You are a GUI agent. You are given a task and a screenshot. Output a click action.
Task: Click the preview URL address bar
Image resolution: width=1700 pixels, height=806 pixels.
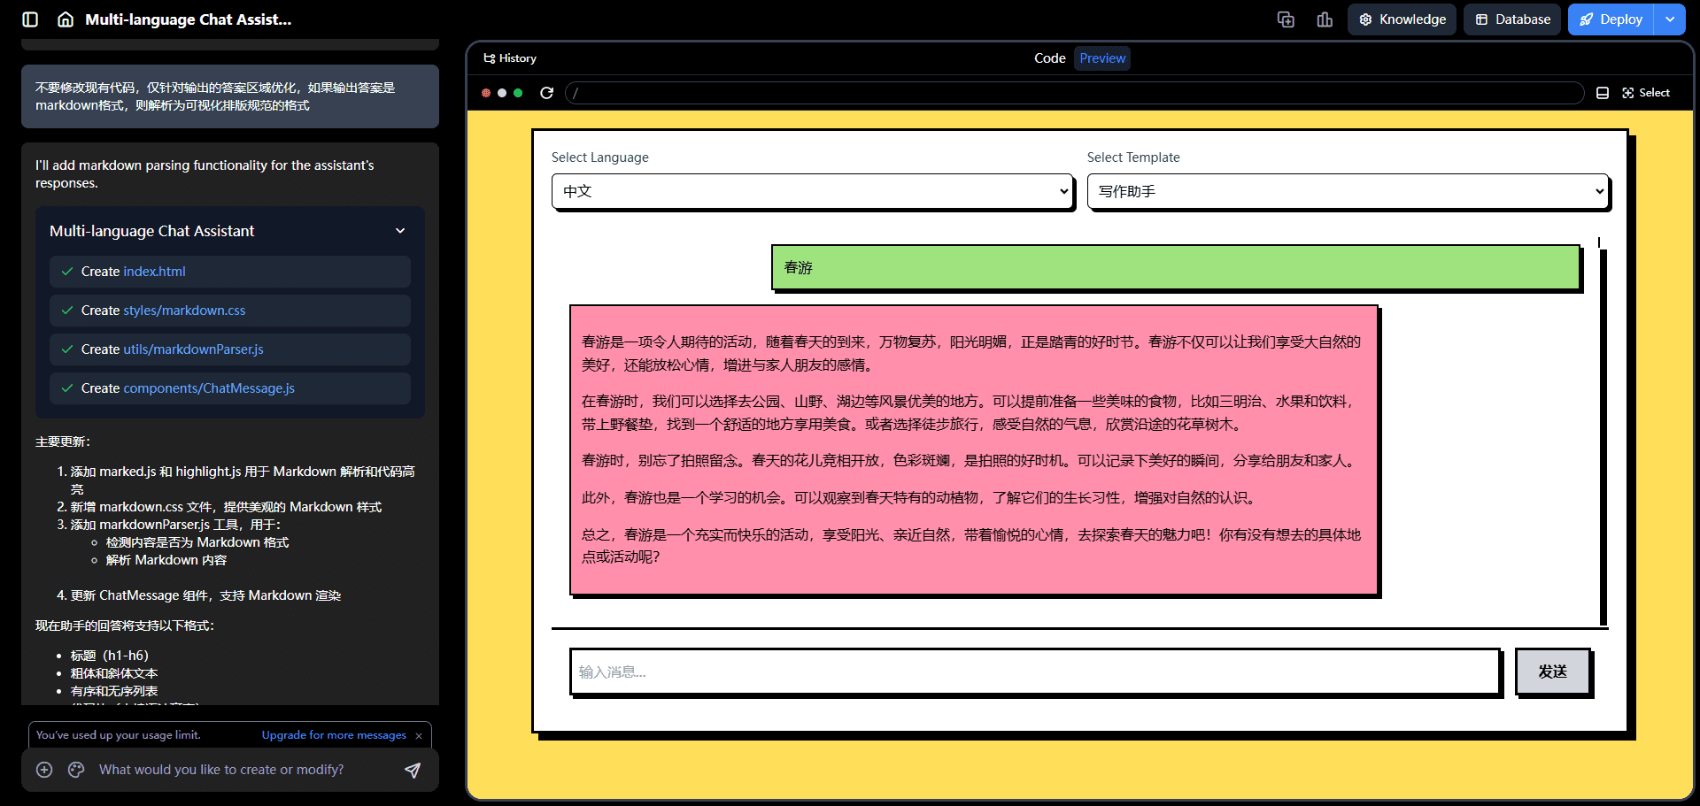(x=1074, y=93)
